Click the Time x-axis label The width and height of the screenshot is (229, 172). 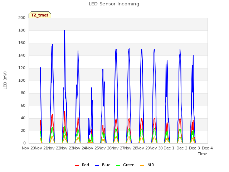pyautogui.click(x=203, y=154)
